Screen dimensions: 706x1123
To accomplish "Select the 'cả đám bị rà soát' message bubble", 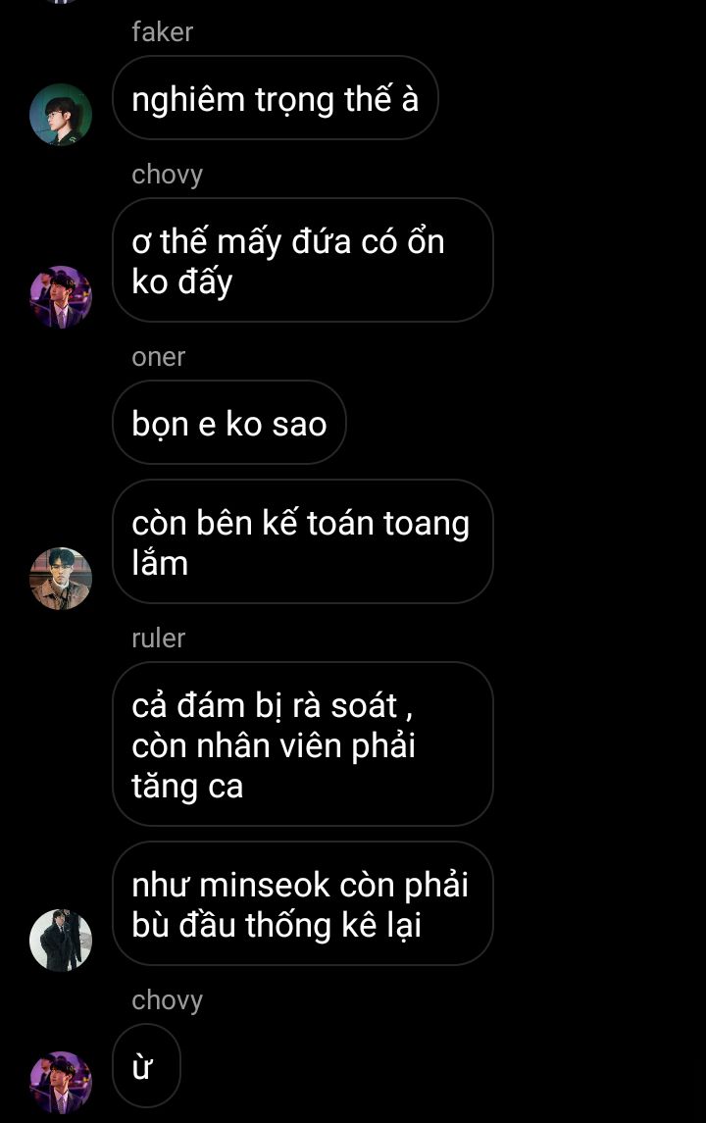I will 303,744.
